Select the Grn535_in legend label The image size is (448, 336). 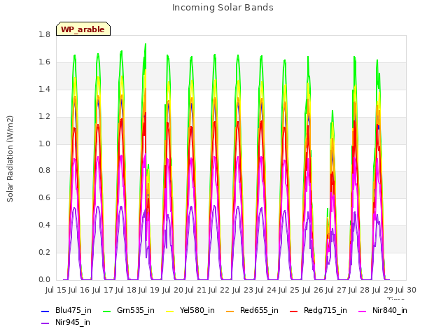point(136,311)
